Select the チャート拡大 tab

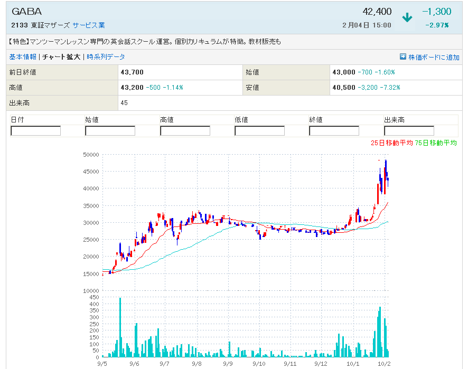pos(61,57)
